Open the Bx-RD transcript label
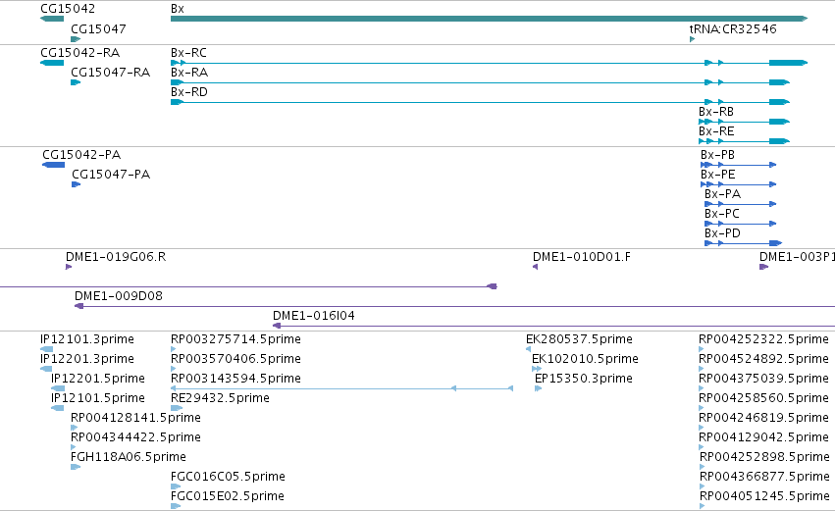The width and height of the screenshot is (835, 511). pyautogui.click(x=189, y=92)
